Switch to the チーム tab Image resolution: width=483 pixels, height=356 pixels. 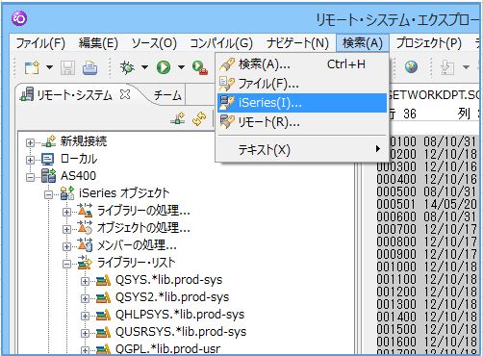tap(167, 95)
